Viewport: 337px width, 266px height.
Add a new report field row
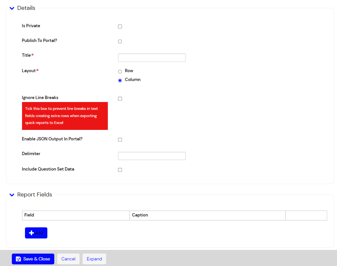pos(36,233)
